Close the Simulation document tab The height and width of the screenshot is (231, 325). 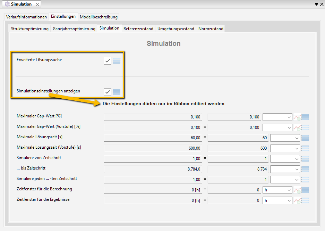pos(37,4)
